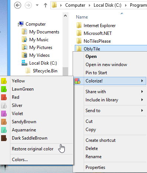Expand the Colorize! submenu arrow
Viewport: 147px width, 173px height.
coord(142,81)
